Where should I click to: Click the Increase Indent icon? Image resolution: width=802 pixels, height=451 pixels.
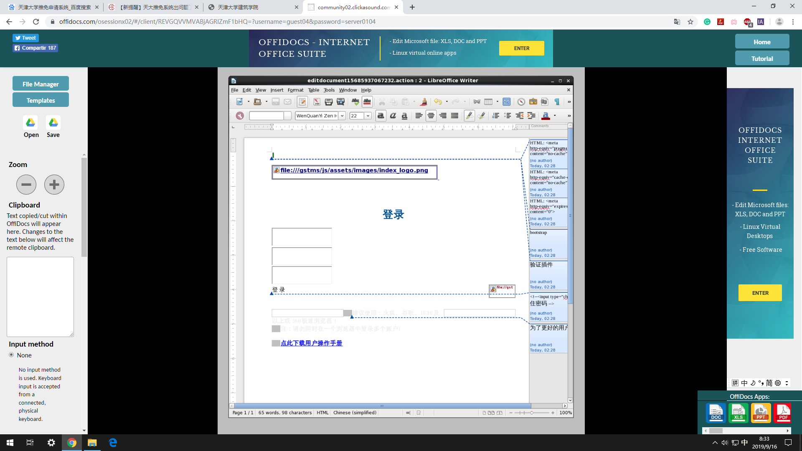point(532,116)
